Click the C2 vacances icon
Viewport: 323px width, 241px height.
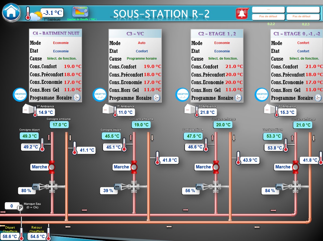pyautogui.click(x=183, y=94)
